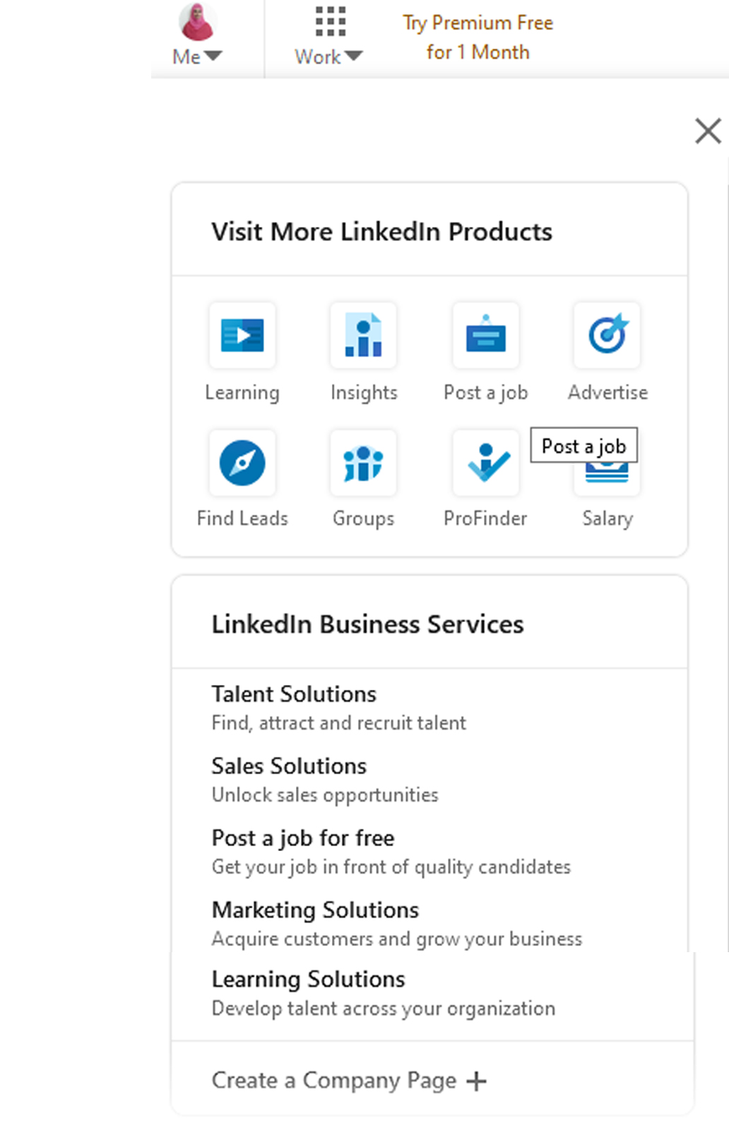Click the Find Leads compass icon

tap(242, 463)
